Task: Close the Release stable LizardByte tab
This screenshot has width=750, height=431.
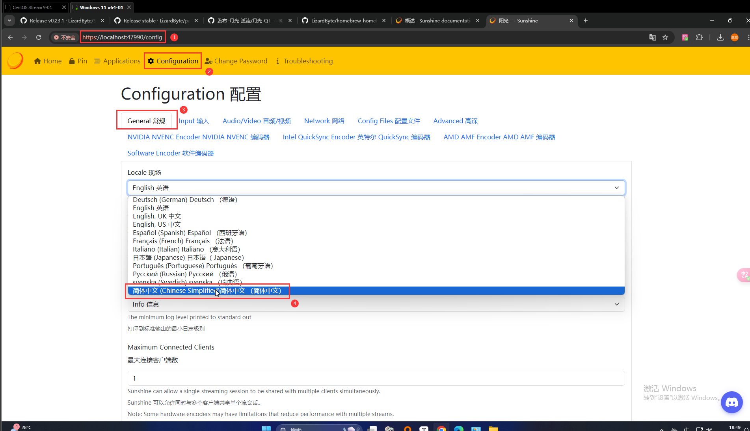Action: pos(196,20)
